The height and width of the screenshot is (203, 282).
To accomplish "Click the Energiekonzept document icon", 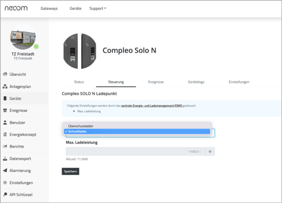I will pos(5,134).
